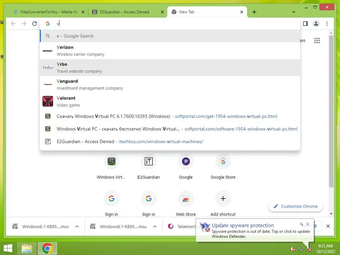Open the Windows Virt... shortcut tile
The height and width of the screenshot is (255, 340).
coord(111,167)
